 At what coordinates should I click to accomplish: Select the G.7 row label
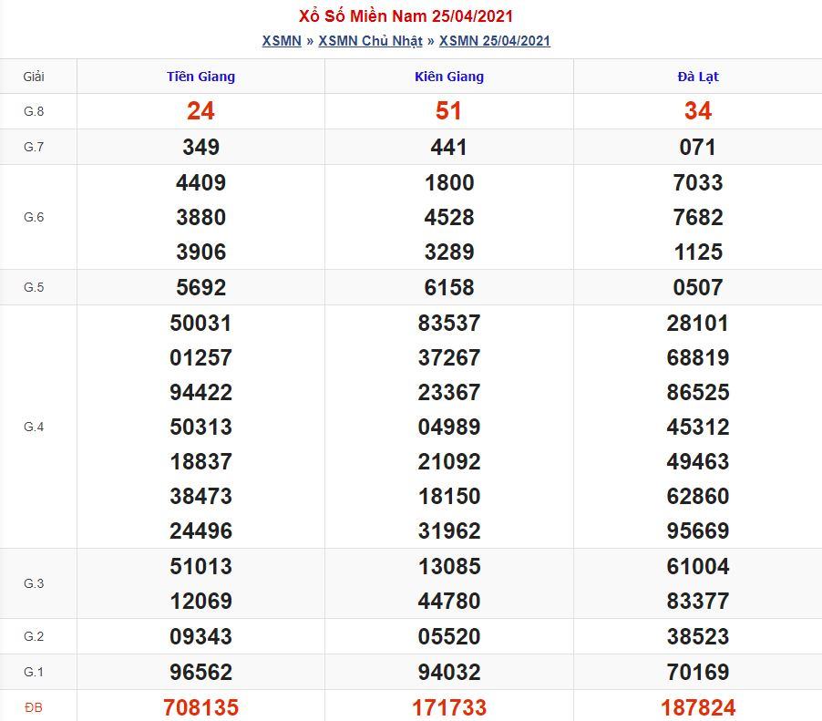pyautogui.click(x=34, y=147)
